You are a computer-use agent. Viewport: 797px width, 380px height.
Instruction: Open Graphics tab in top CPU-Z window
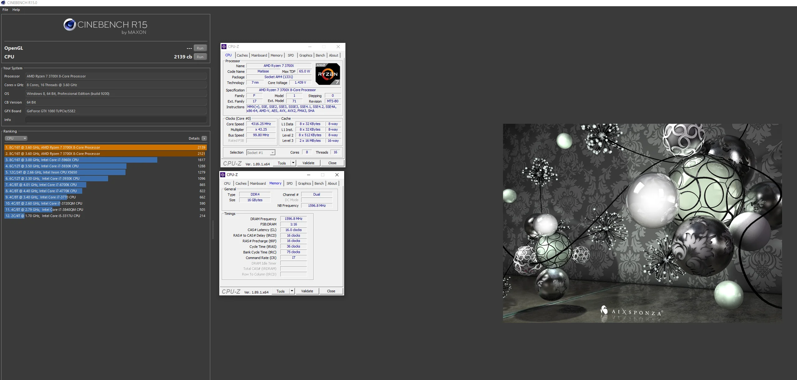click(x=306, y=55)
